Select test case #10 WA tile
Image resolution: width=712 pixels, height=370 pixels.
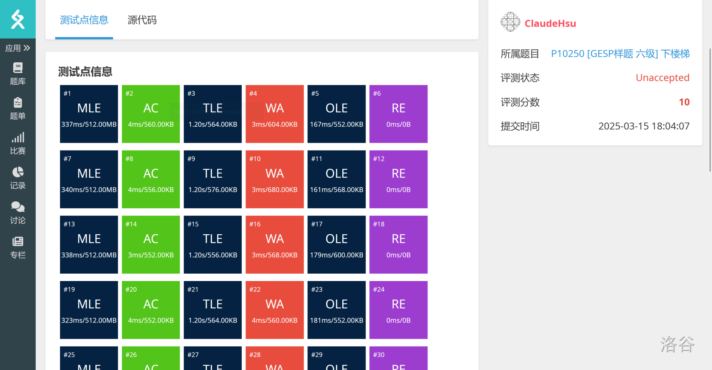pyautogui.click(x=275, y=179)
